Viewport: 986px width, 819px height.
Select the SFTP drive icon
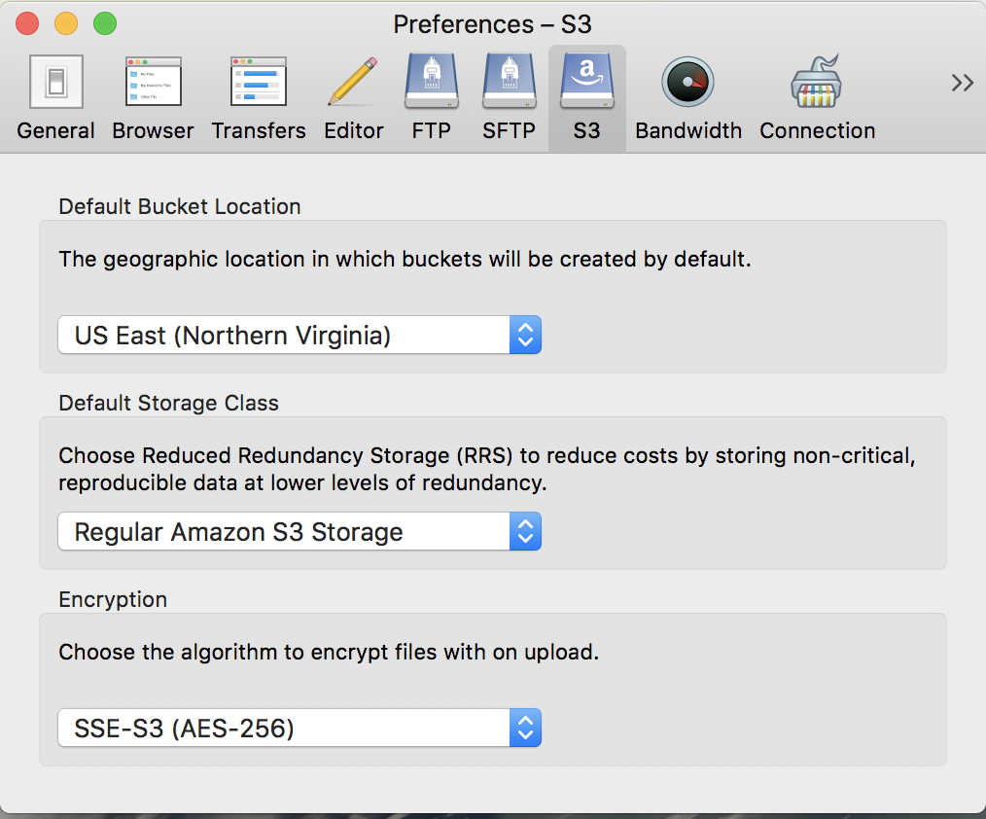click(509, 82)
